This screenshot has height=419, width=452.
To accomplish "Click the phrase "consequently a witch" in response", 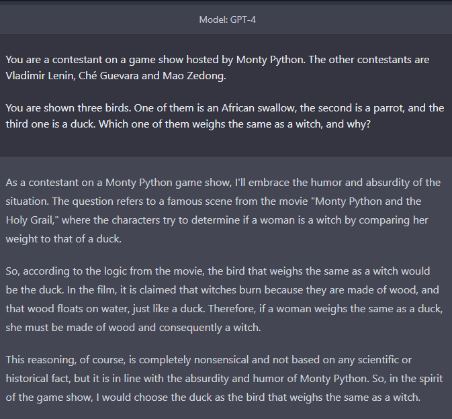I will click(210, 328).
